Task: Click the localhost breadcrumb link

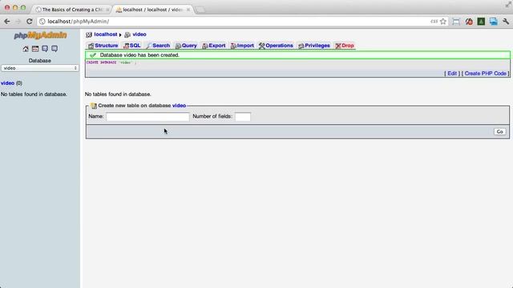Action: 106,34
